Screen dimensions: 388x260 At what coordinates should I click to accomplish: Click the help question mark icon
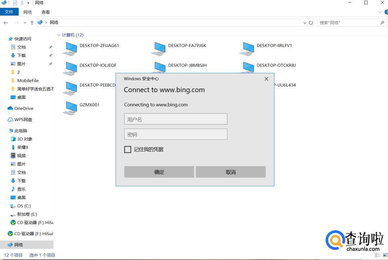coord(387,12)
